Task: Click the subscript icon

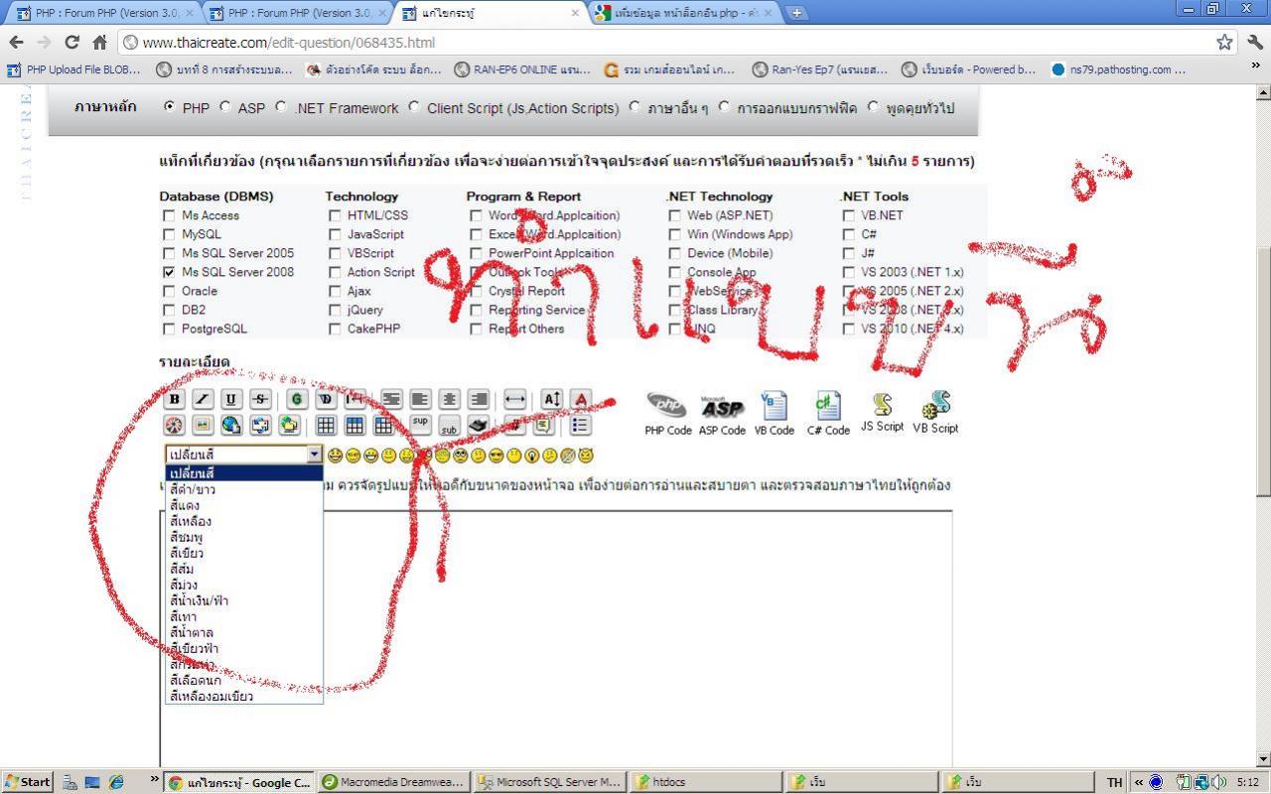Action: coord(449,425)
